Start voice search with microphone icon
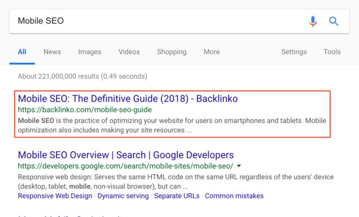 [x=313, y=22]
